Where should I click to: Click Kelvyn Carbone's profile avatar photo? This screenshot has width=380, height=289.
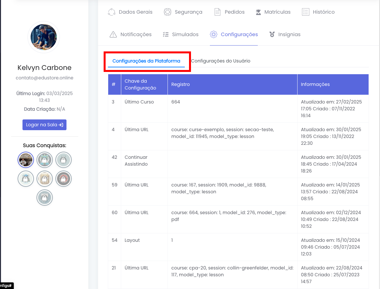tap(44, 37)
